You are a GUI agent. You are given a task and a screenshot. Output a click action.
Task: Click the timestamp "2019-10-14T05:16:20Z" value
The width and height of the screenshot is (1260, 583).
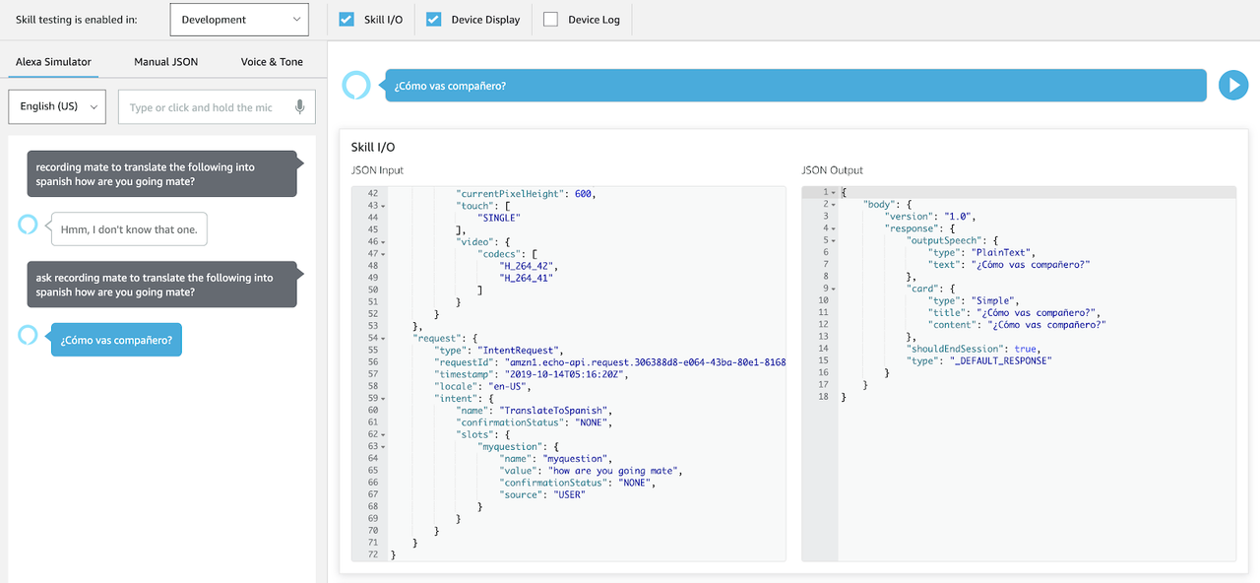click(x=565, y=374)
